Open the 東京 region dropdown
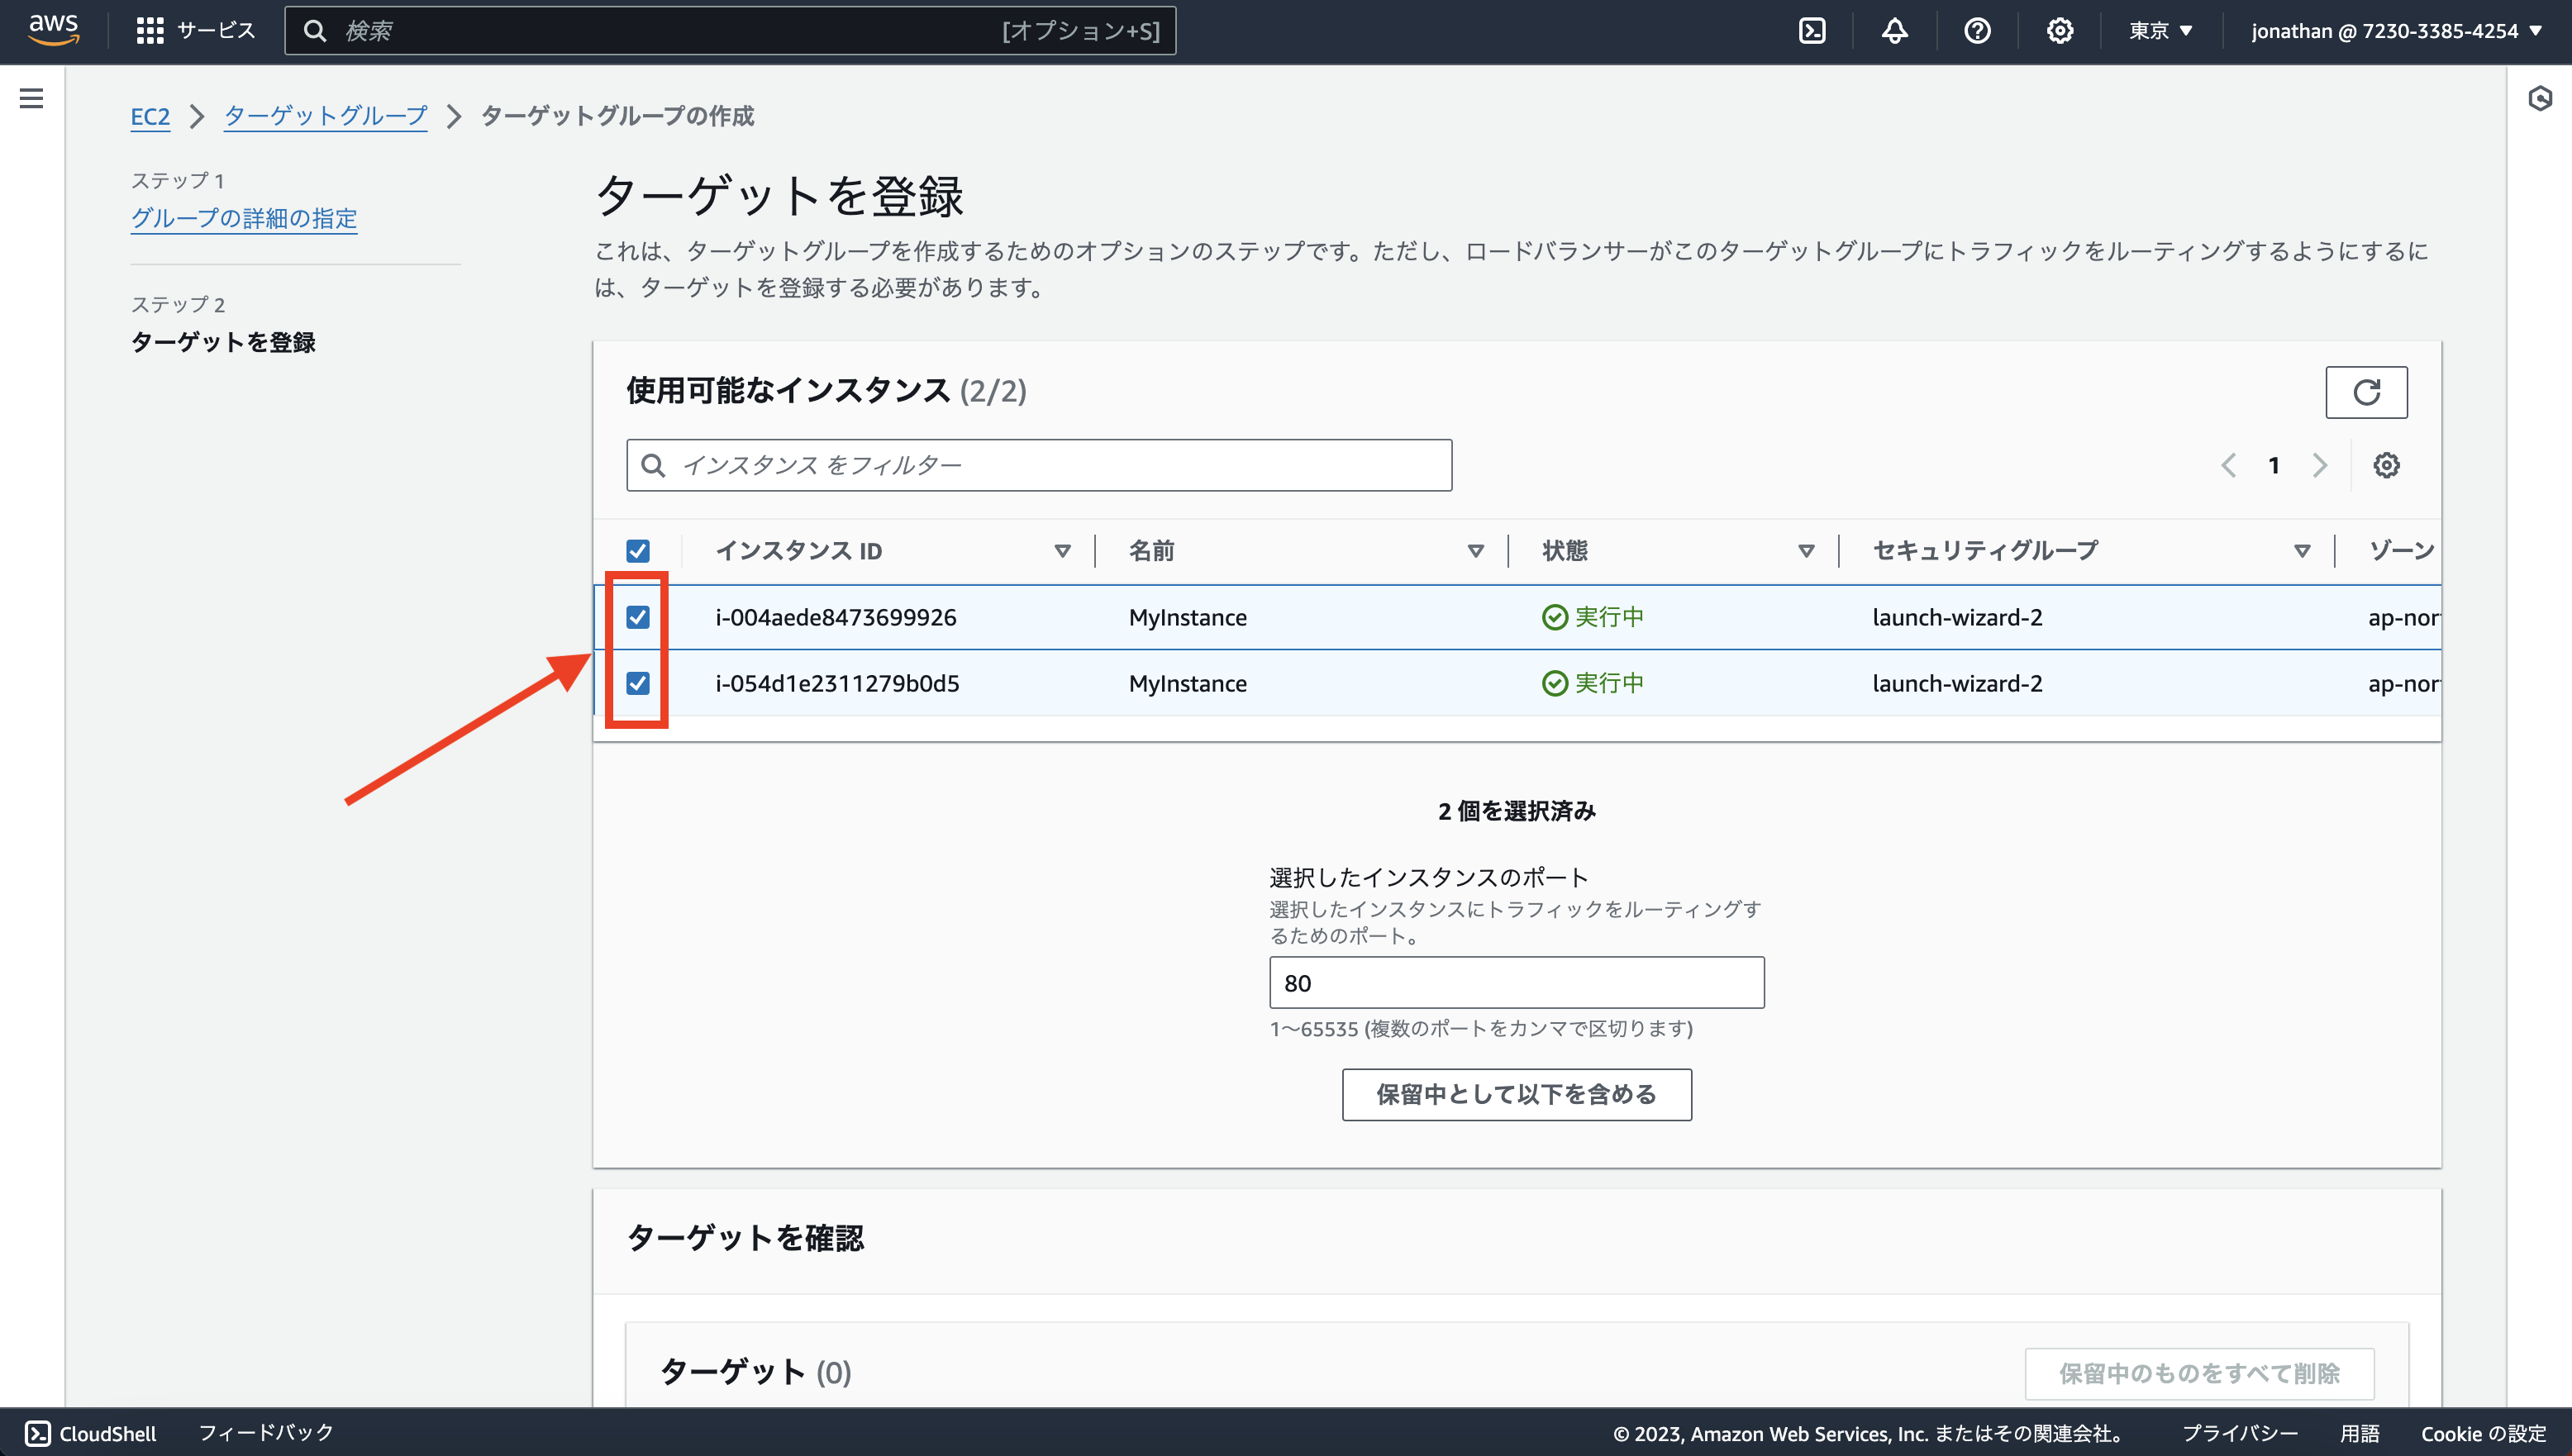2572x1456 pixels. 2160,30
